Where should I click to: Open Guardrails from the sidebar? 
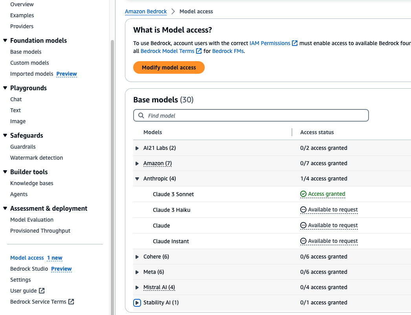click(23, 147)
